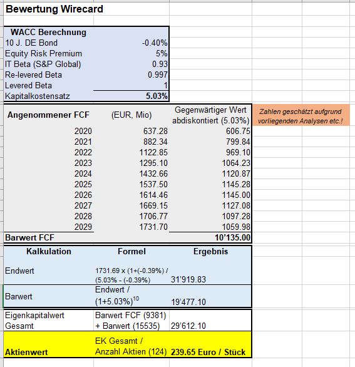Click the 'Ergebnis' column header

(210, 252)
